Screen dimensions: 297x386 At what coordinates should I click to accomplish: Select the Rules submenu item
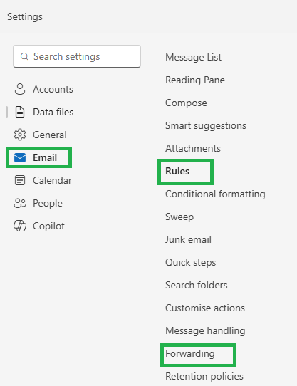tap(177, 171)
